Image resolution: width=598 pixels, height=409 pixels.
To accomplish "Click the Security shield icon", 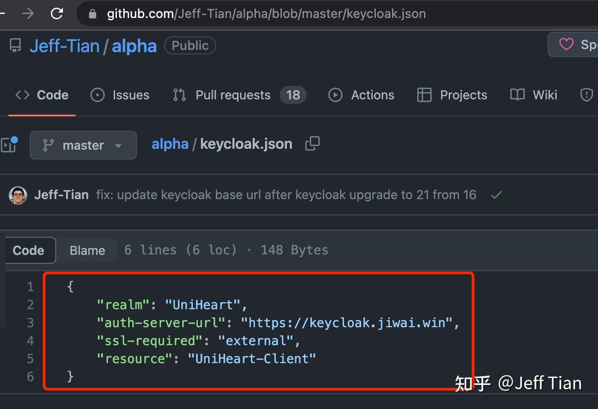I will [x=587, y=95].
